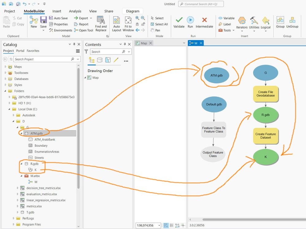This screenshot has width=306, height=229.
Task: Switch to the Share ribbon tab
Action: [x=109, y=11]
